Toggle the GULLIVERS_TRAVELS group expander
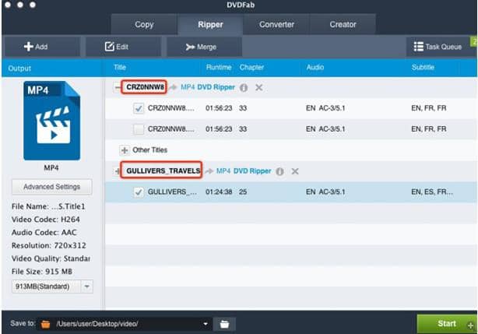 [117, 171]
